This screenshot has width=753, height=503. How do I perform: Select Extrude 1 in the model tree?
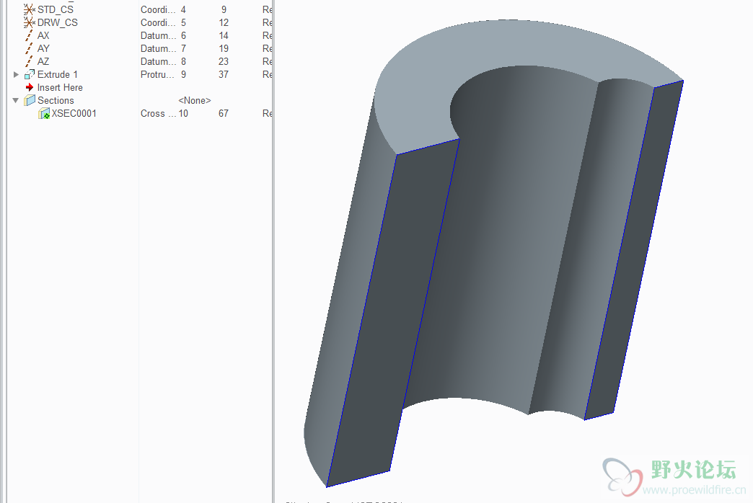[x=57, y=74]
